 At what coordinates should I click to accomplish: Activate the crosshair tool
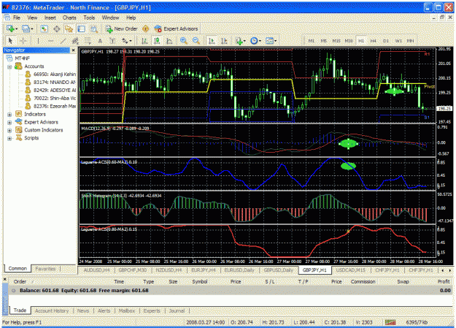click(x=23, y=41)
